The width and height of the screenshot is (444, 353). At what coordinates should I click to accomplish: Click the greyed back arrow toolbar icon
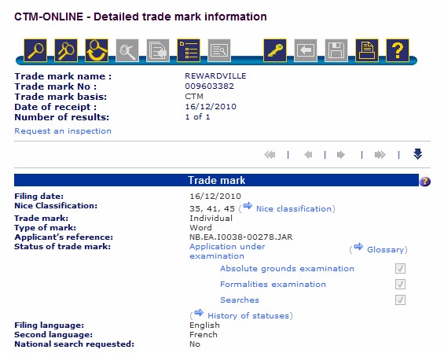click(x=306, y=50)
